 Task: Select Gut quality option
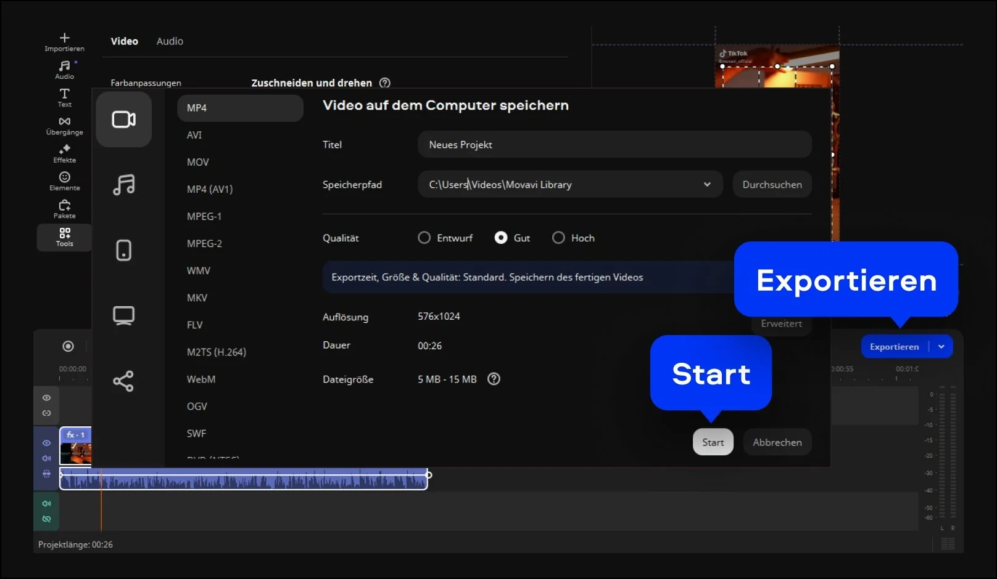[x=513, y=238]
